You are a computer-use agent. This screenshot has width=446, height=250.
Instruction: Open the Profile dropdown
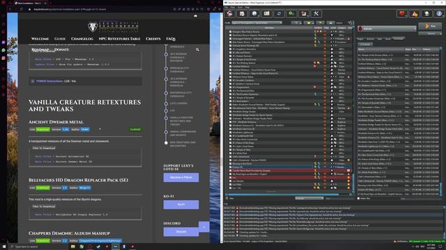257,23
